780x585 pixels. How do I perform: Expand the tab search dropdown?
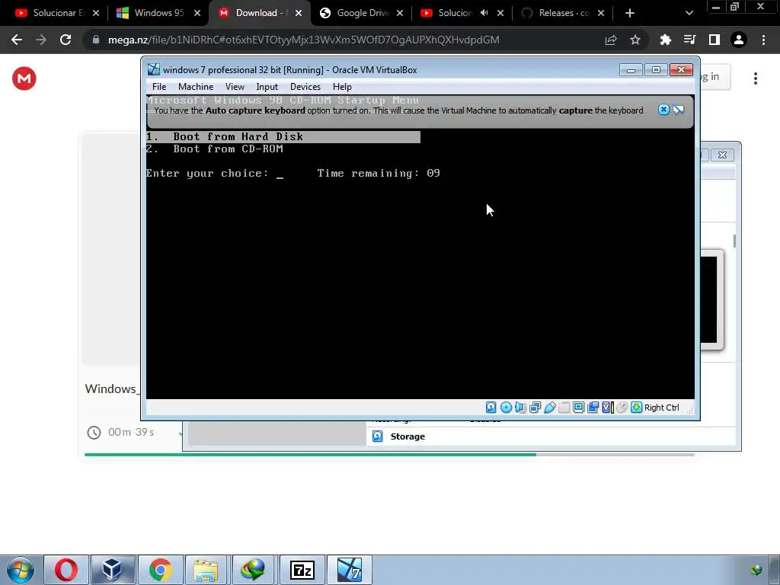click(689, 14)
